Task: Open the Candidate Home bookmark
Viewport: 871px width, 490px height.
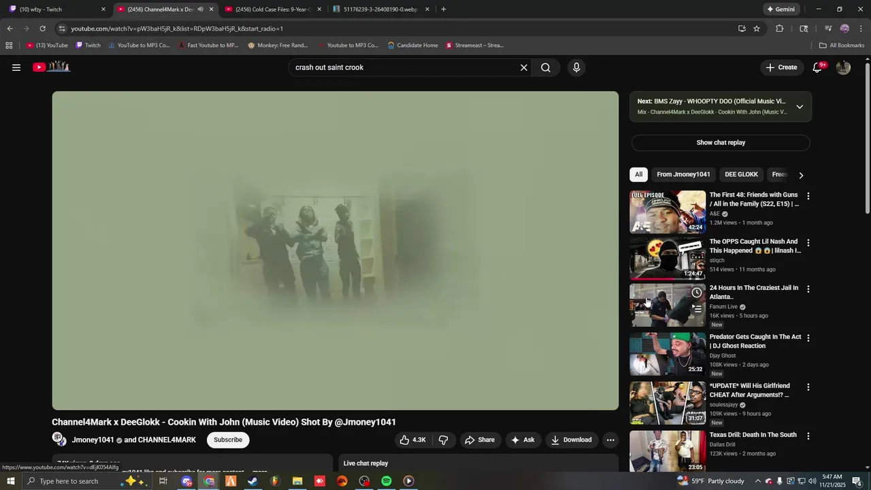Action: 412,46
